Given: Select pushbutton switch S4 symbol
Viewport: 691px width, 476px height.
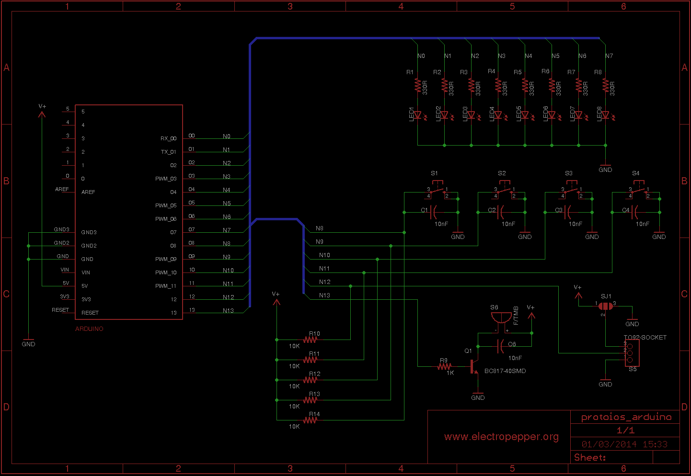Looking at the screenshot, I should pos(639,190).
